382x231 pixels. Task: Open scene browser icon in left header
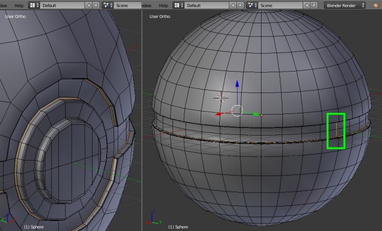coord(107,5)
